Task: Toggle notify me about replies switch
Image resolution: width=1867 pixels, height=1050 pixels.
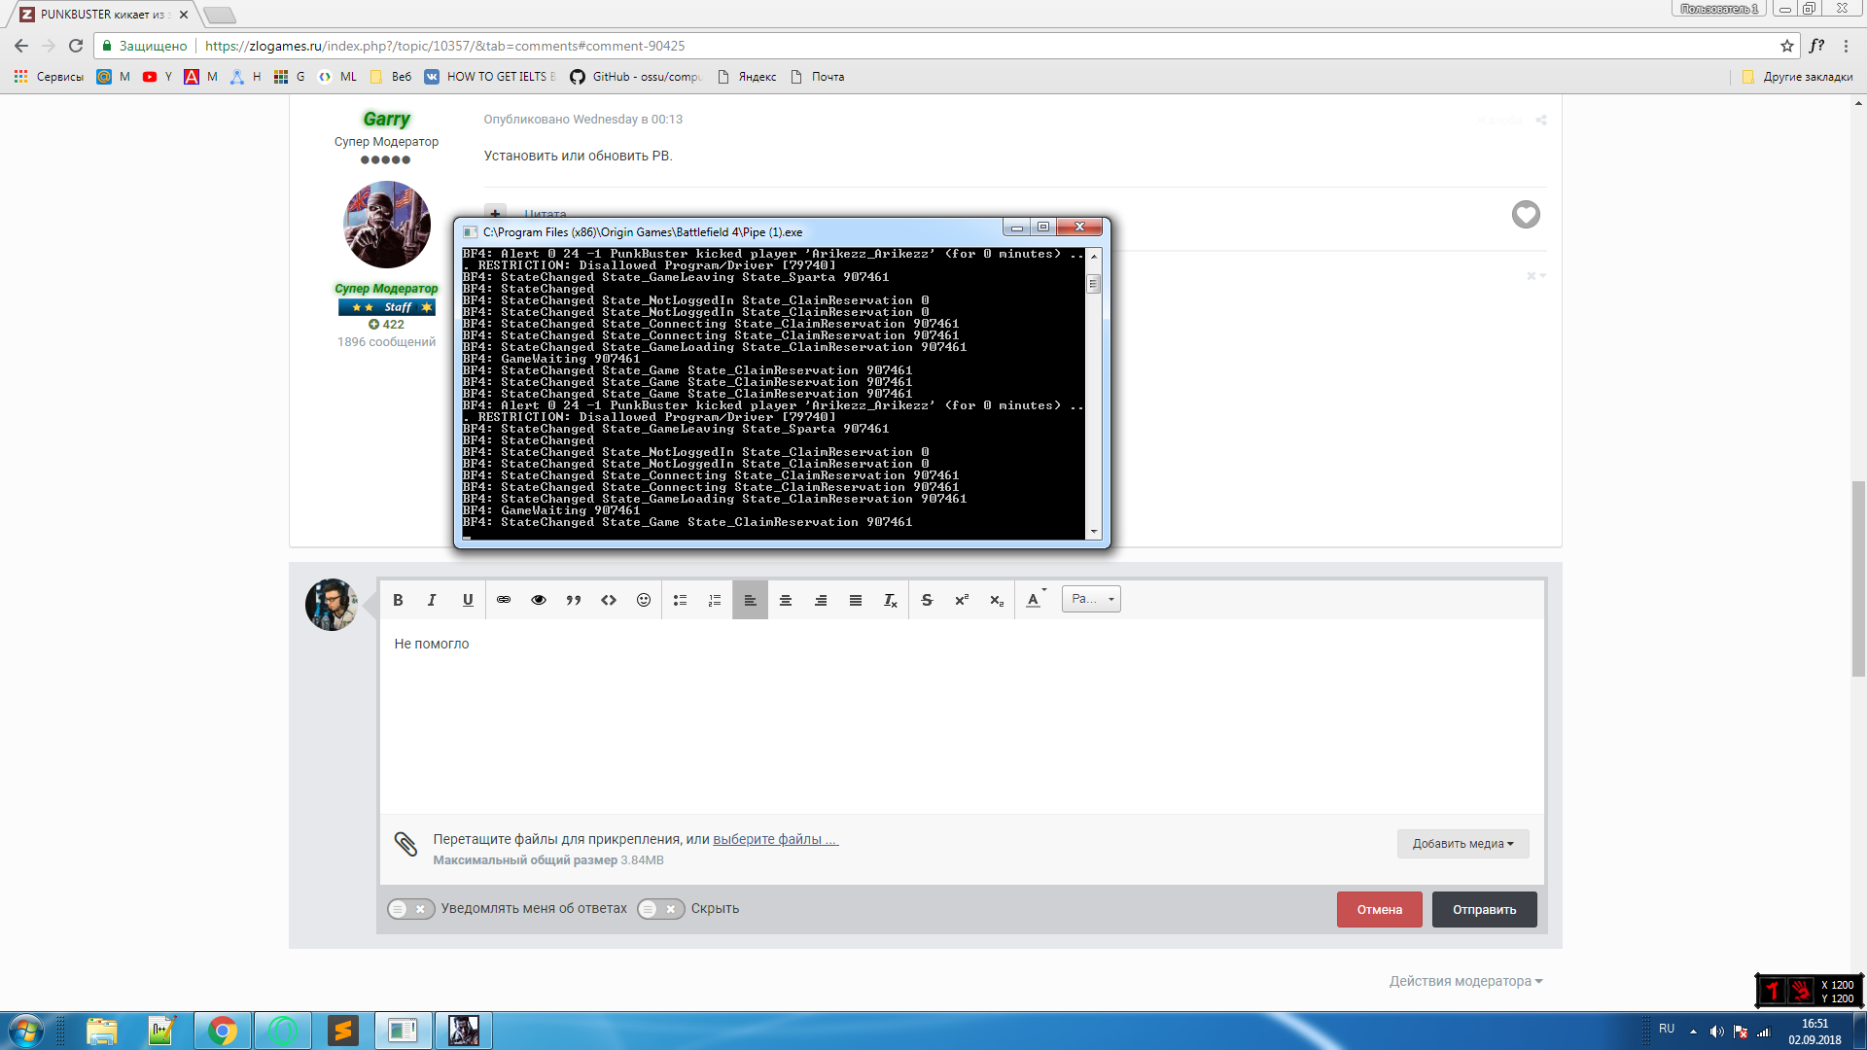Action: click(x=411, y=909)
